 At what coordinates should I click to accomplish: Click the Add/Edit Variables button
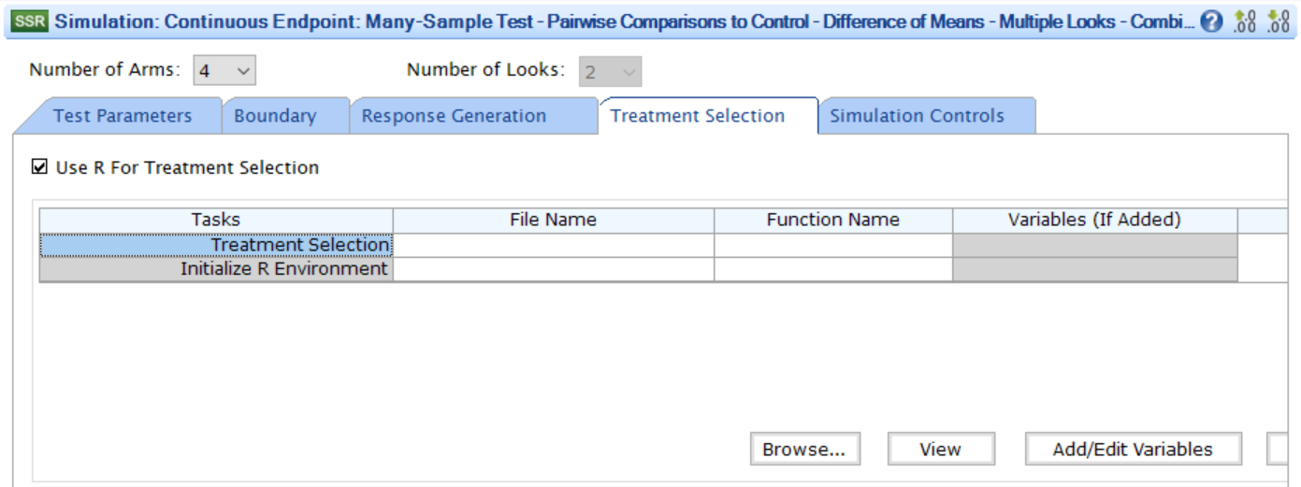tap(1133, 450)
